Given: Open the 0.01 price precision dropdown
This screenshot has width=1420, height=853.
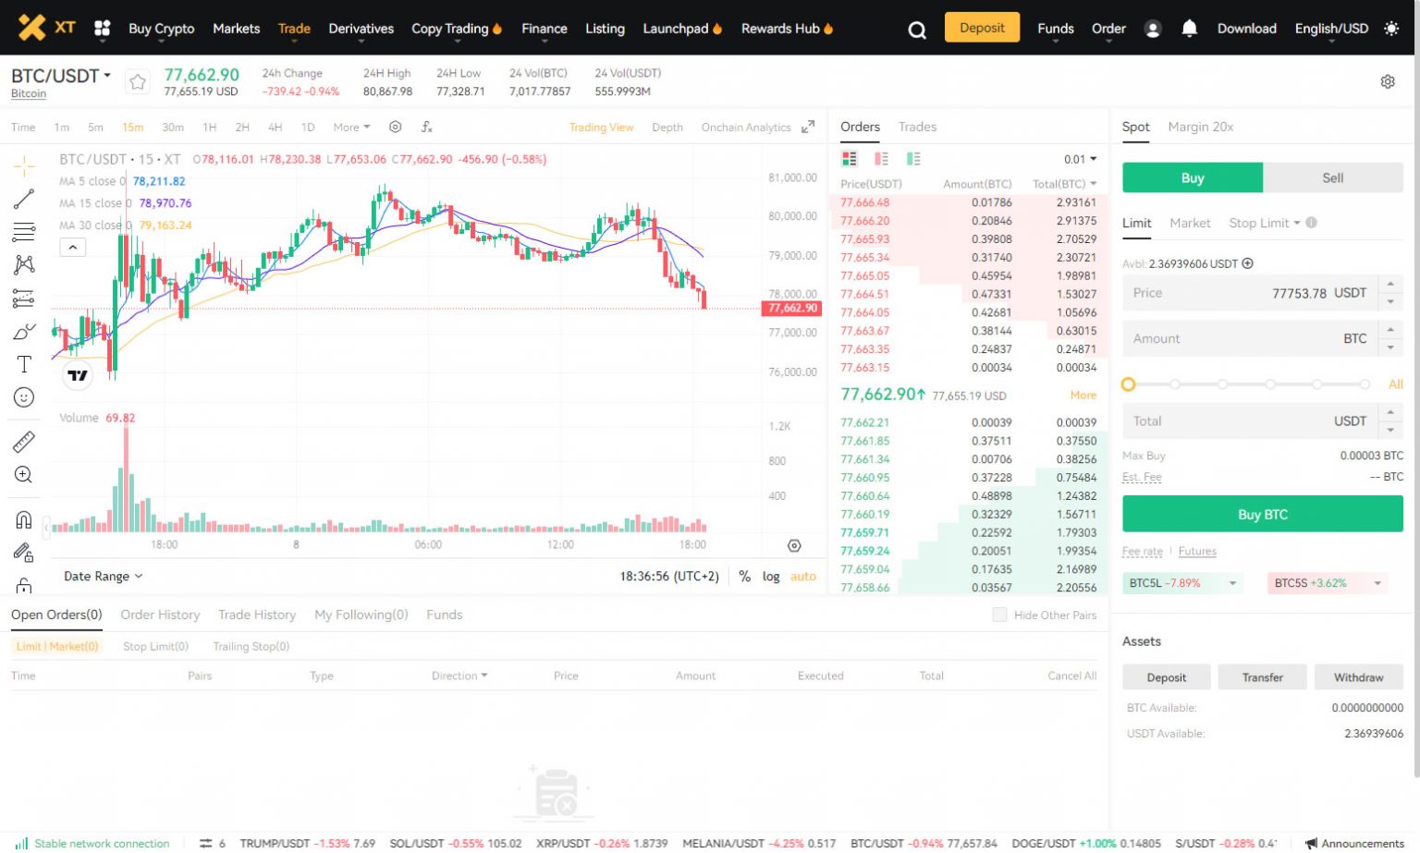Looking at the screenshot, I should click(x=1080, y=159).
